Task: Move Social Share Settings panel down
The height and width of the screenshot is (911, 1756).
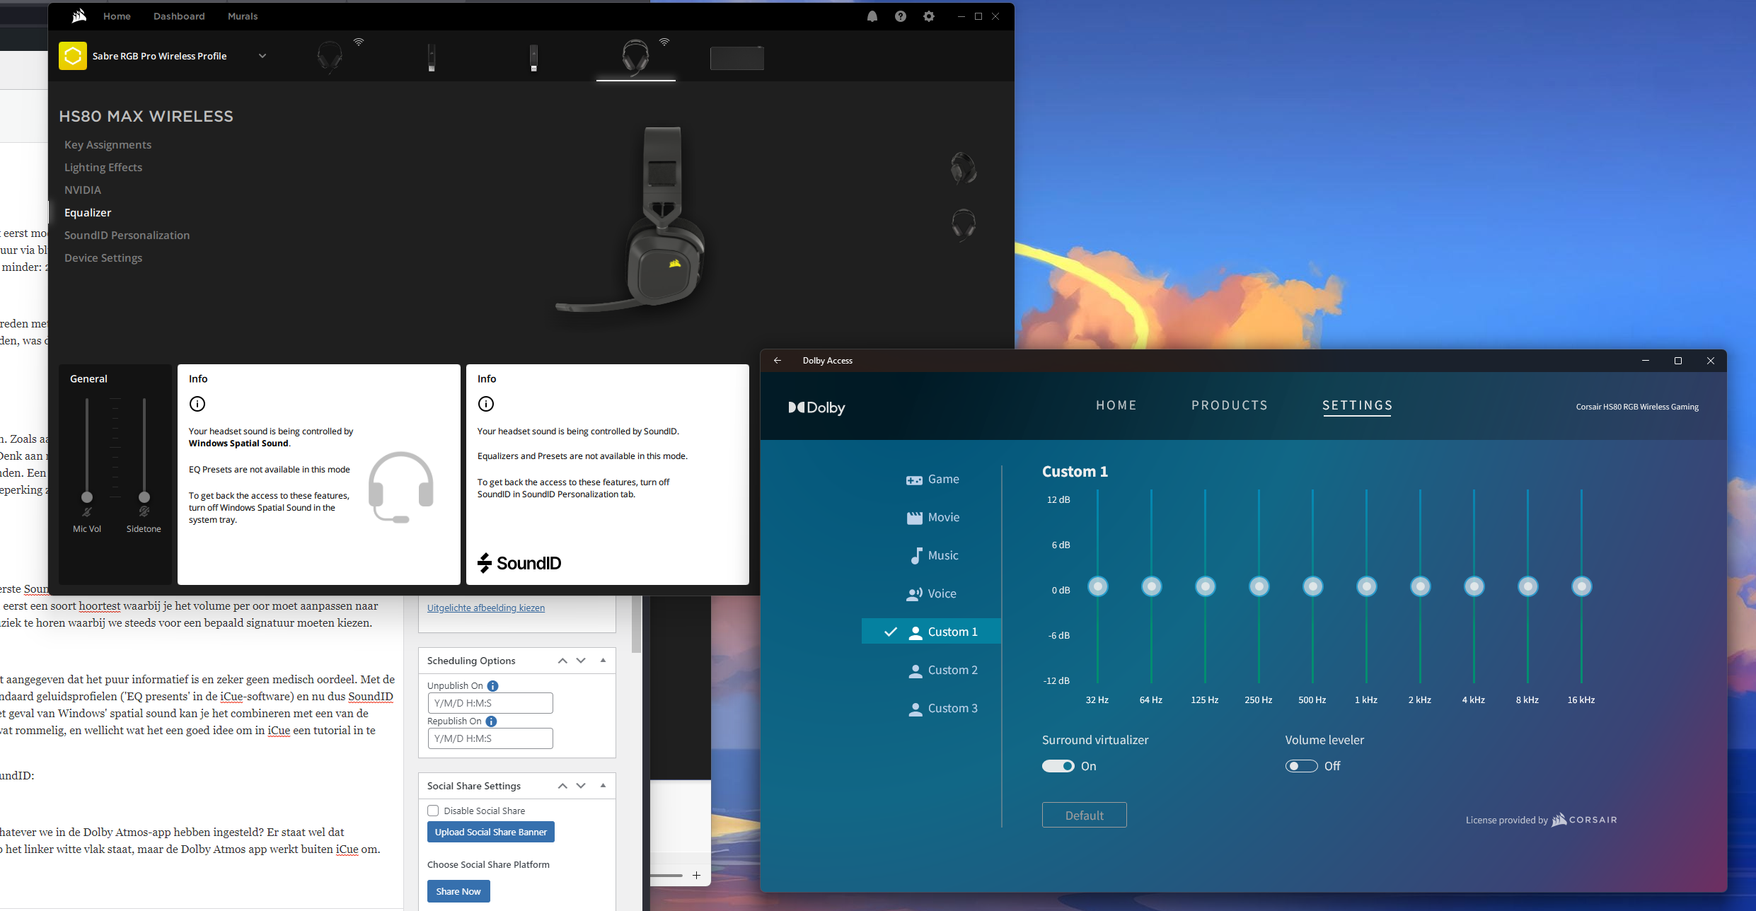Action: click(x=581, y=786)
